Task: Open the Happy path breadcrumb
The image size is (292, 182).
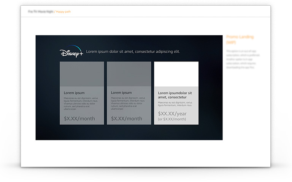Action: [x=63, y=11]
